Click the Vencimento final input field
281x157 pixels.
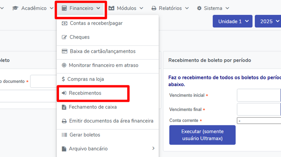pyautogui.click(x=259, y=109)
